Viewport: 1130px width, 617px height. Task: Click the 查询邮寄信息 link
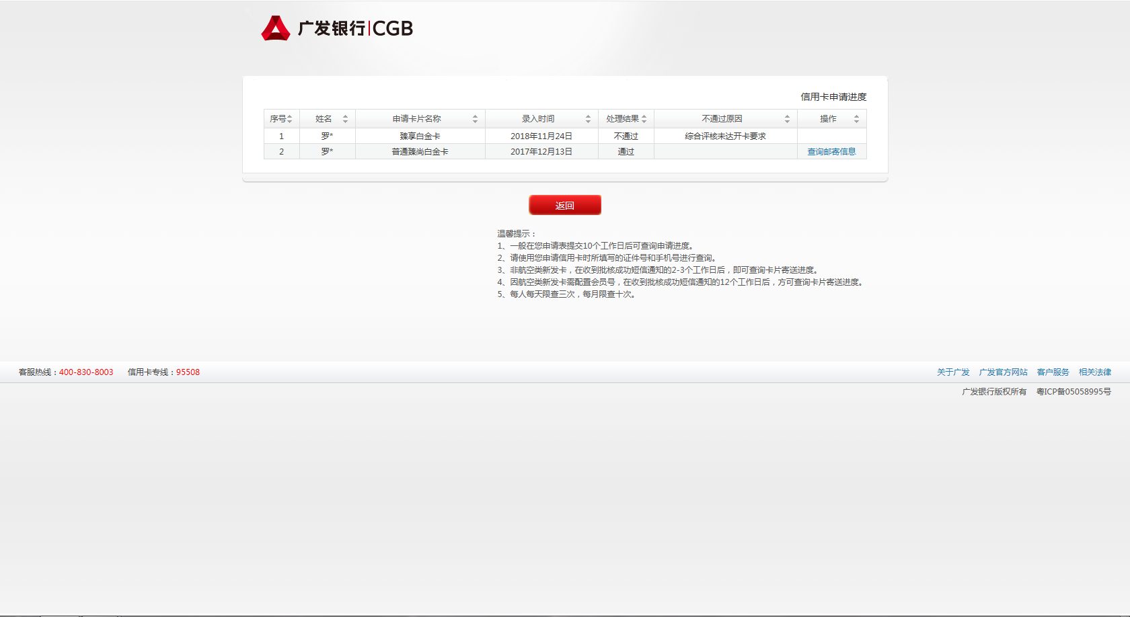(x=831, y=152)
